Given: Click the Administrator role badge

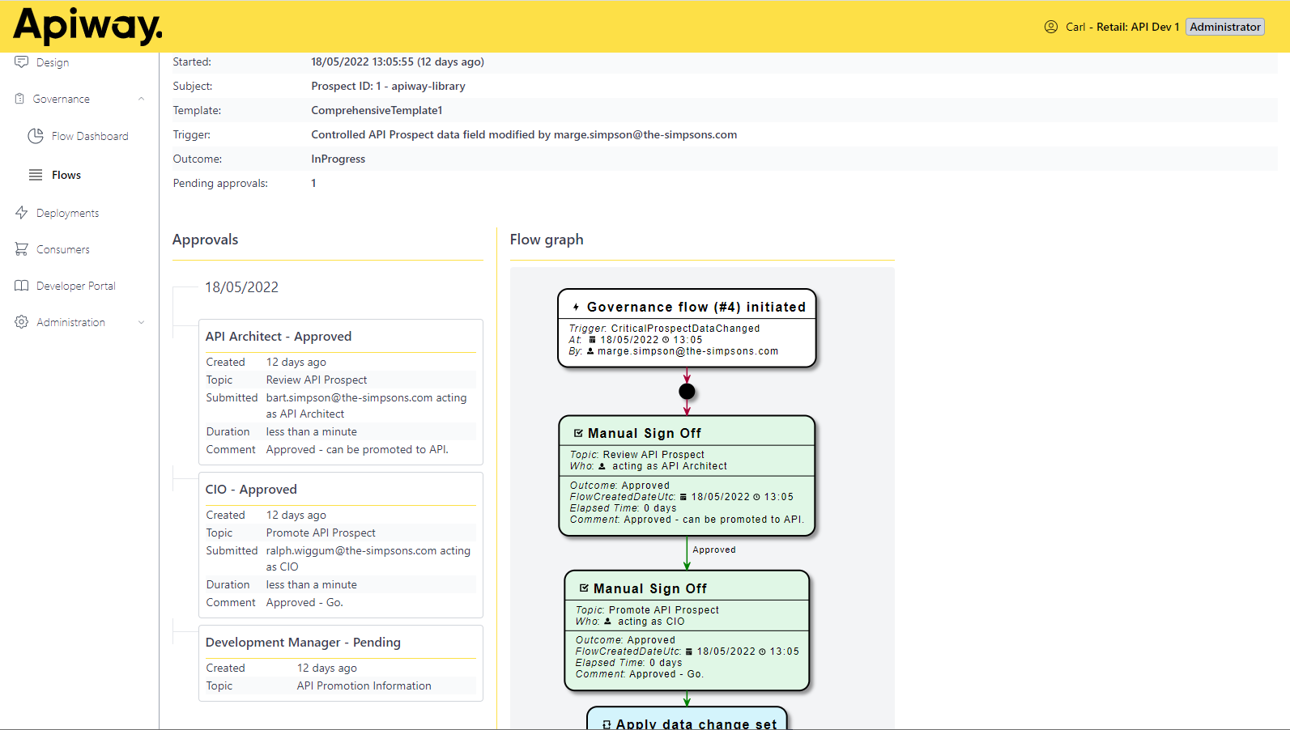Looking at the screenshot, I should [1225, 27].
